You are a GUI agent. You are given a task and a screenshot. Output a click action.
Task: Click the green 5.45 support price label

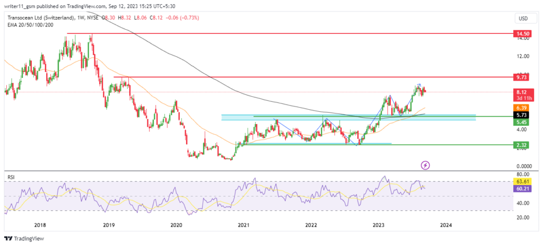click(x=521, y=122)
